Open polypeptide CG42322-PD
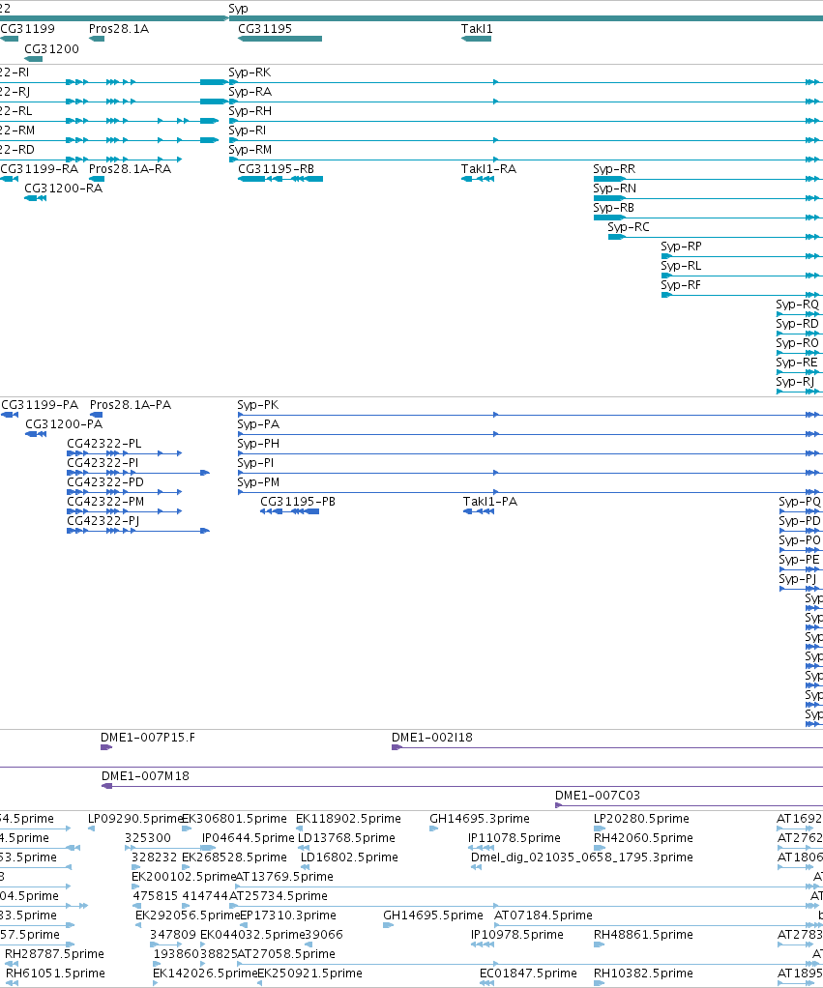 click(105, 482)
